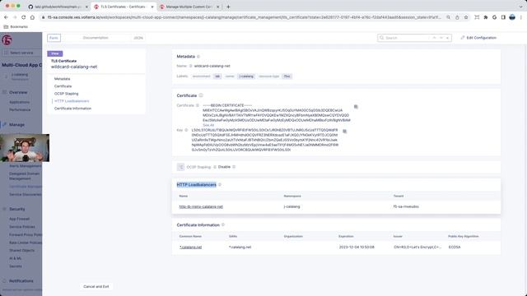Image resolution: width=527 pixels, height=296 pixels.
Task: Open the Bookmarks folder in bookmarks bar
Action: (x=16, y=26)
